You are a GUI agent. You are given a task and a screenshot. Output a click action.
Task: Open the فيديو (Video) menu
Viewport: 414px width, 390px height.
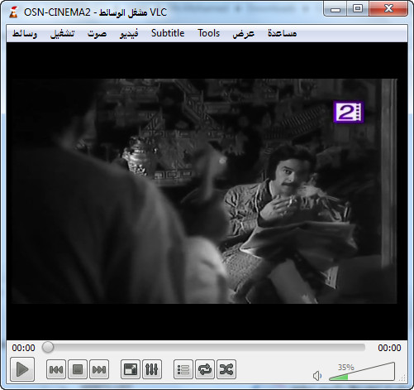[x=129, y=33]
